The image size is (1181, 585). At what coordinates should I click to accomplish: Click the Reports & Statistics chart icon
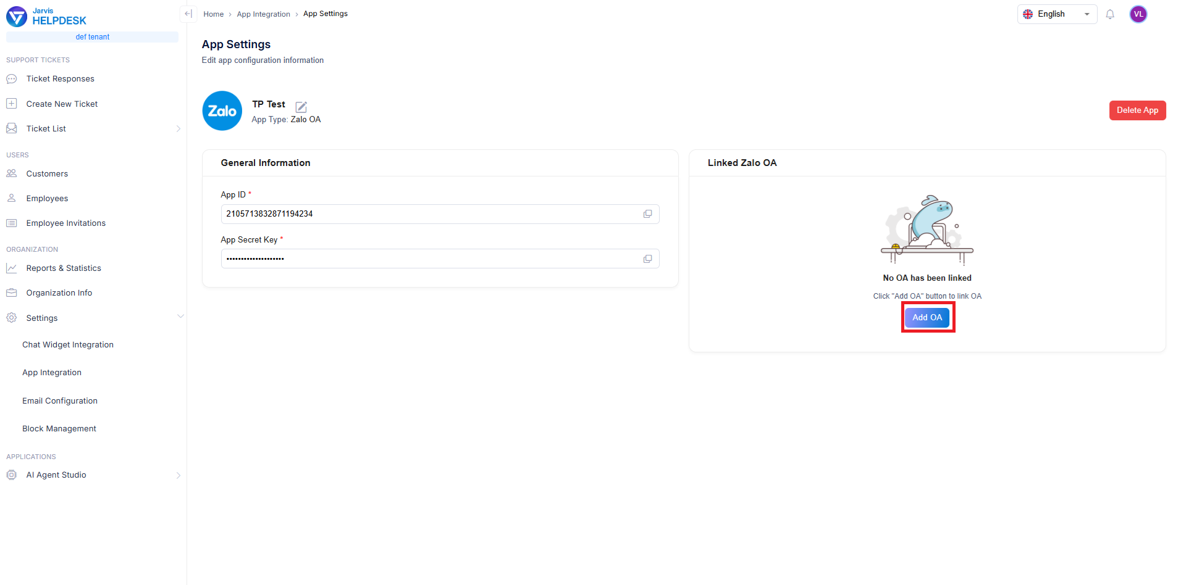pyautogui.click(x=11, y=268)
